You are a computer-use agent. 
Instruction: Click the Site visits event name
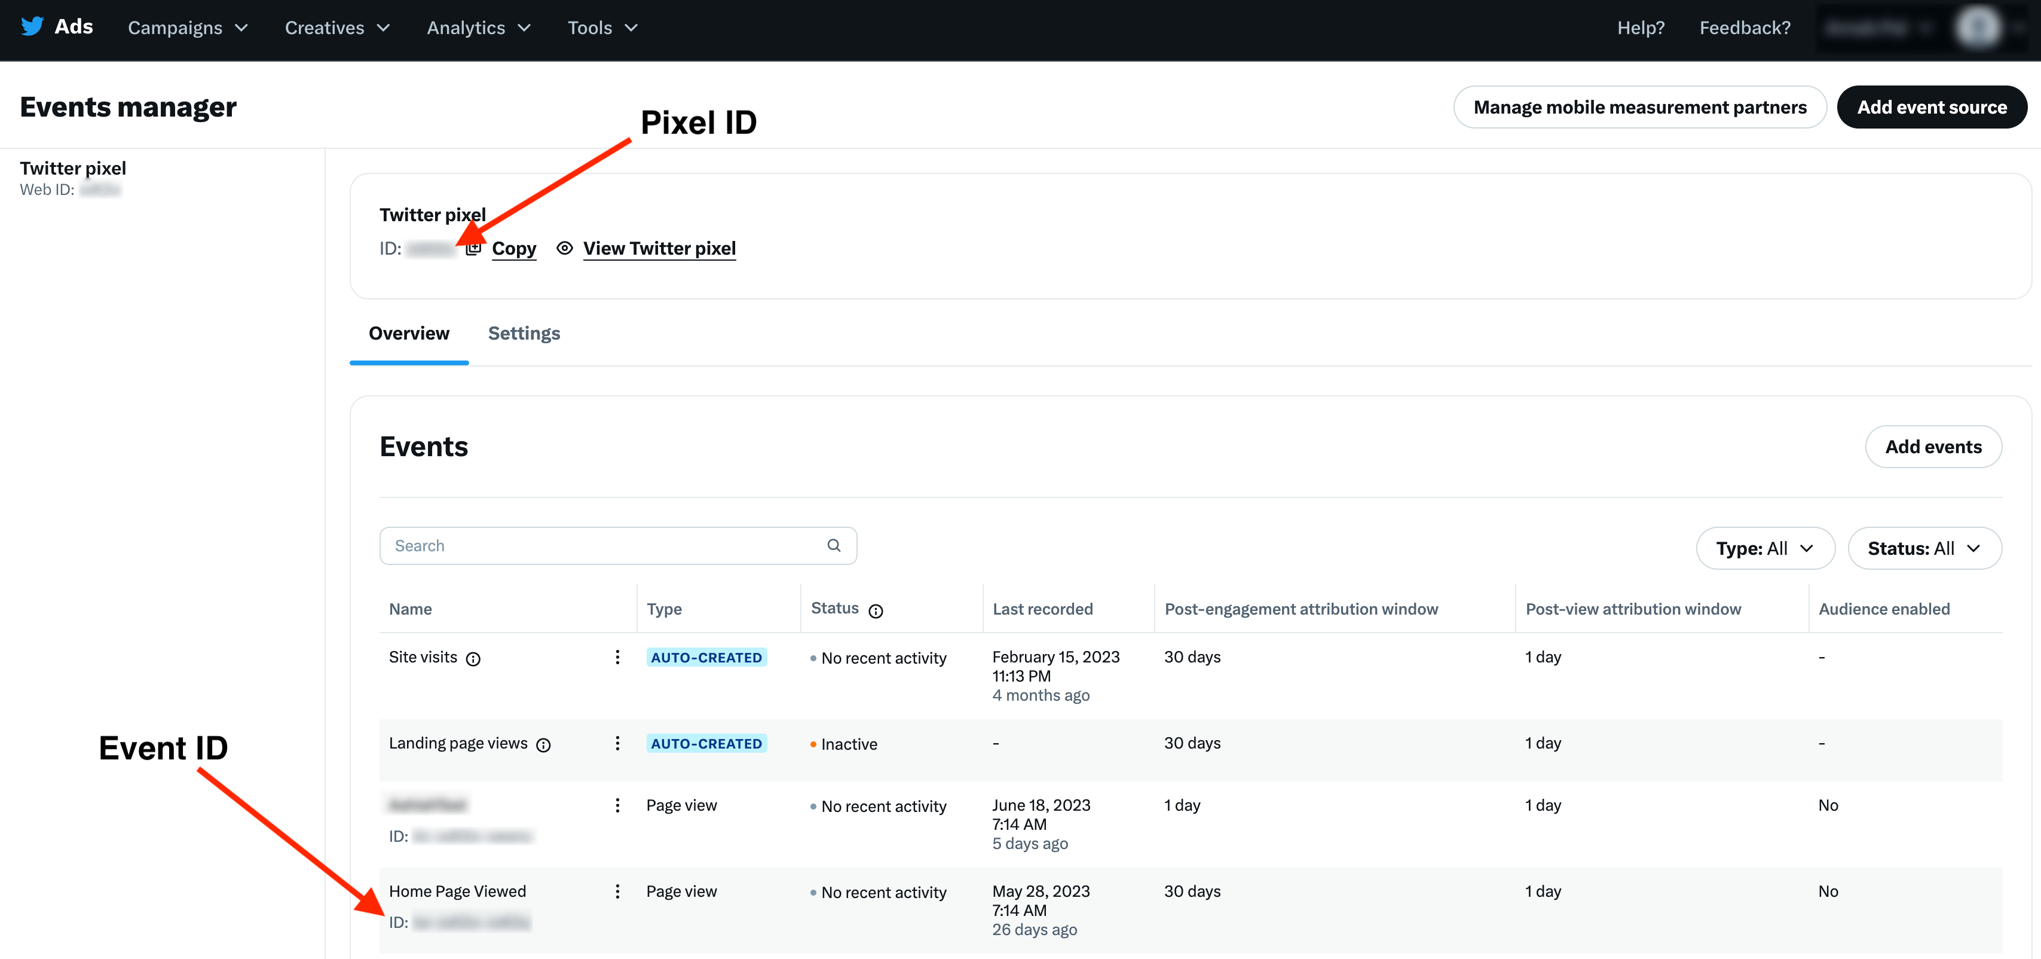[x=423, y=657]
